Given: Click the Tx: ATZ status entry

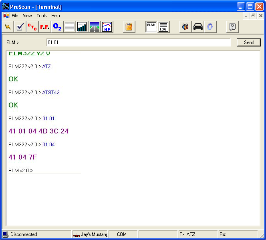Looking at the screenshot, I should coord(187,234).
